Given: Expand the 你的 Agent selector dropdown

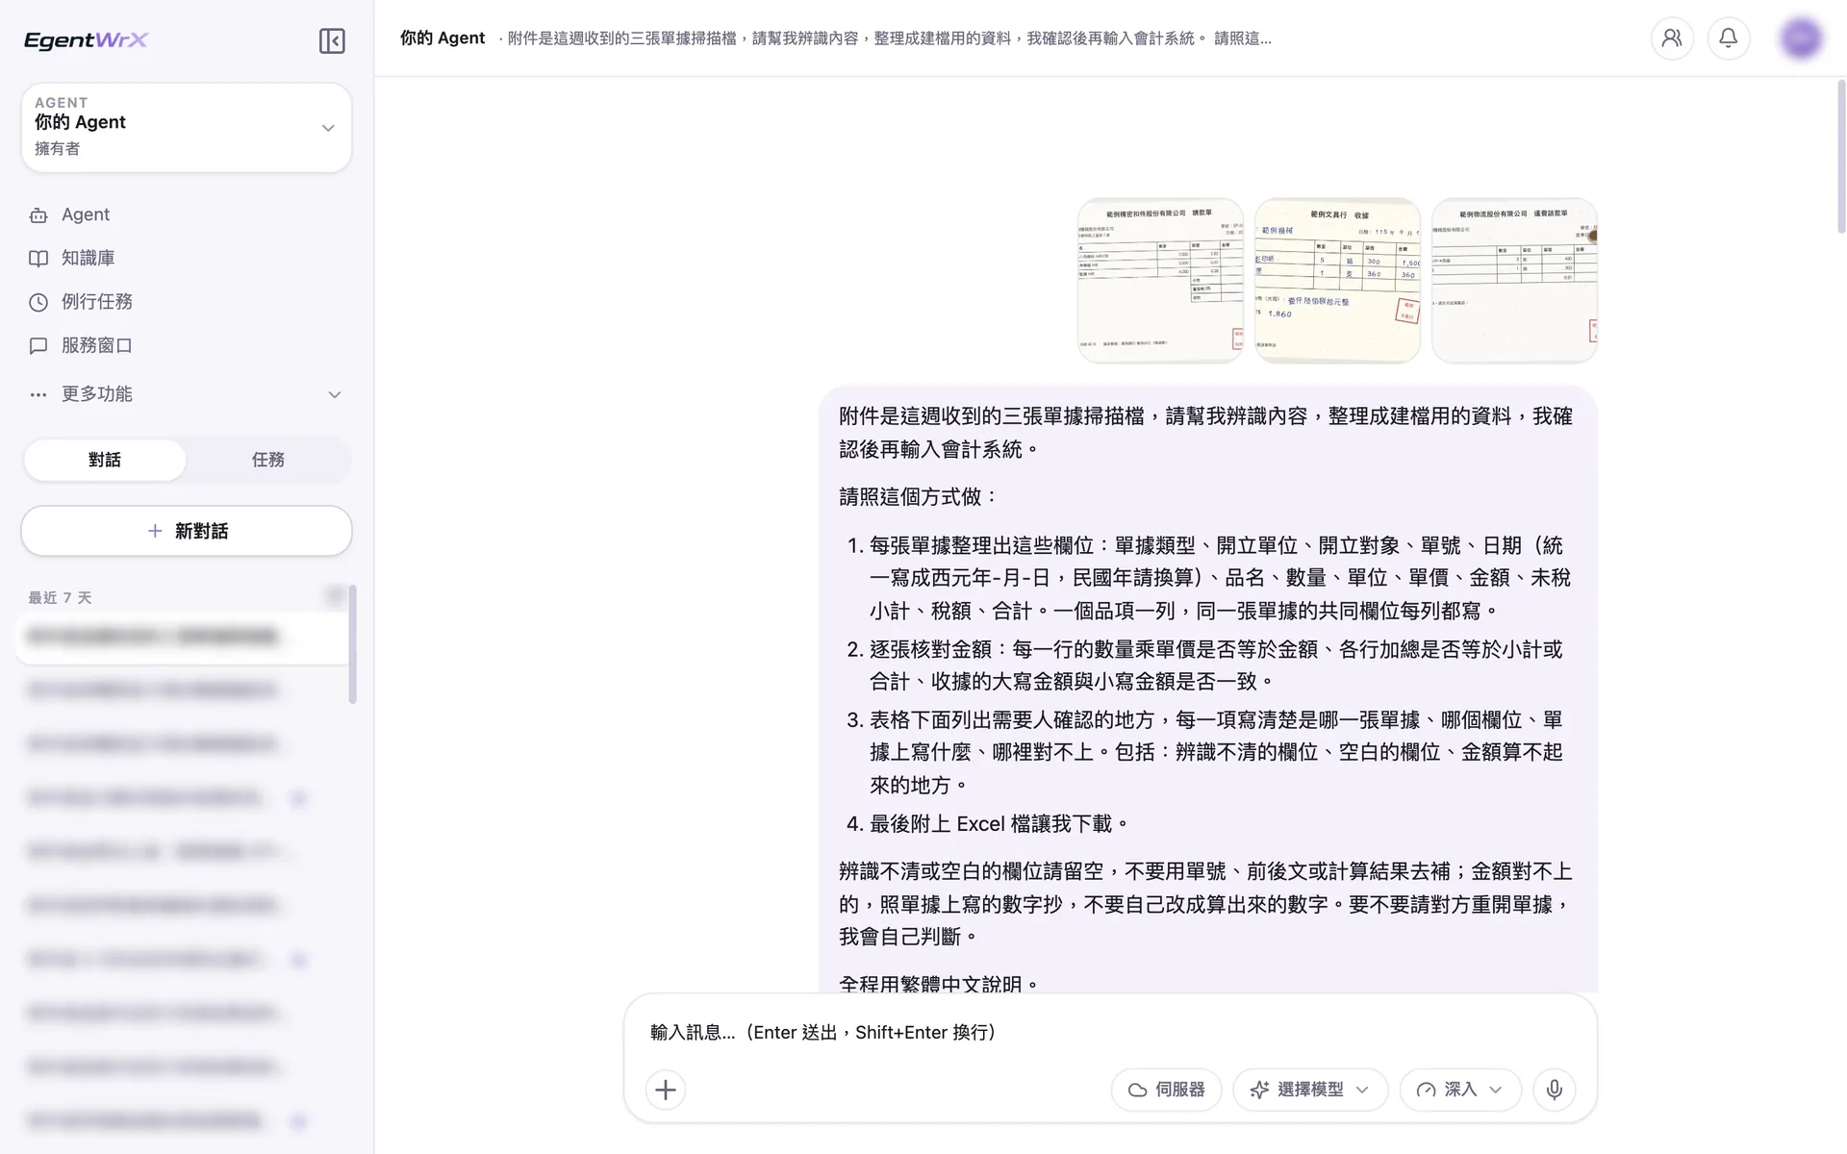Looking at the screenshot, I should click(187, 127).
